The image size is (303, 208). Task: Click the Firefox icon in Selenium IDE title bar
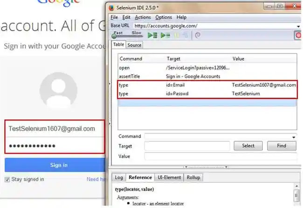(111, 8)
